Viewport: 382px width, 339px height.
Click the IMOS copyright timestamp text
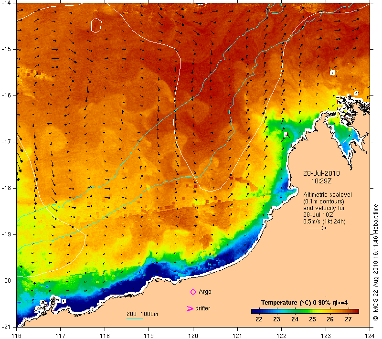tap(375, 263)
